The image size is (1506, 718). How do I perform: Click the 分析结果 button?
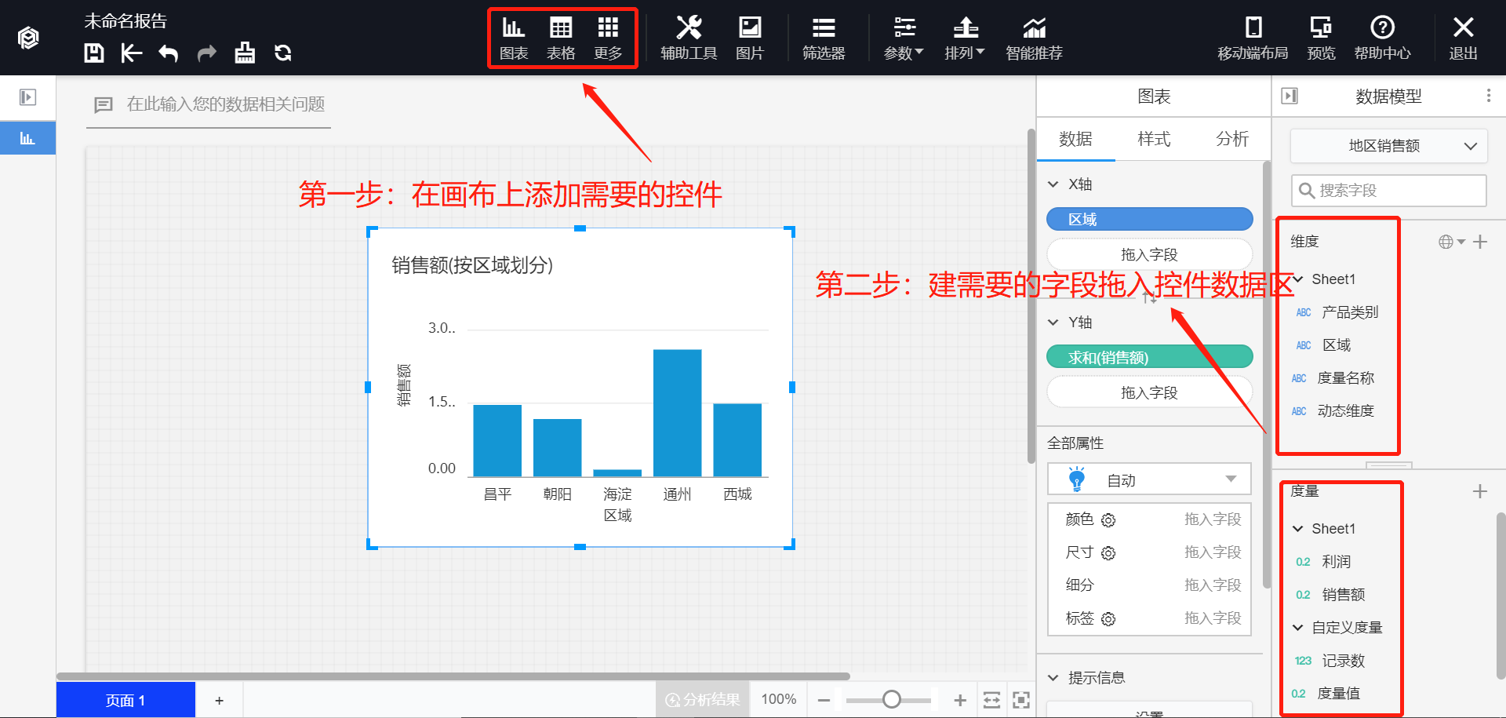703,700
